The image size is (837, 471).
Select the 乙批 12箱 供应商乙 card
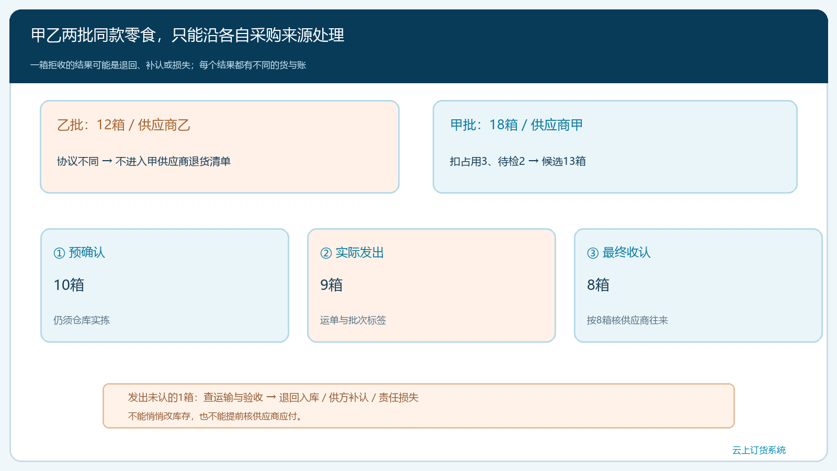220,147
